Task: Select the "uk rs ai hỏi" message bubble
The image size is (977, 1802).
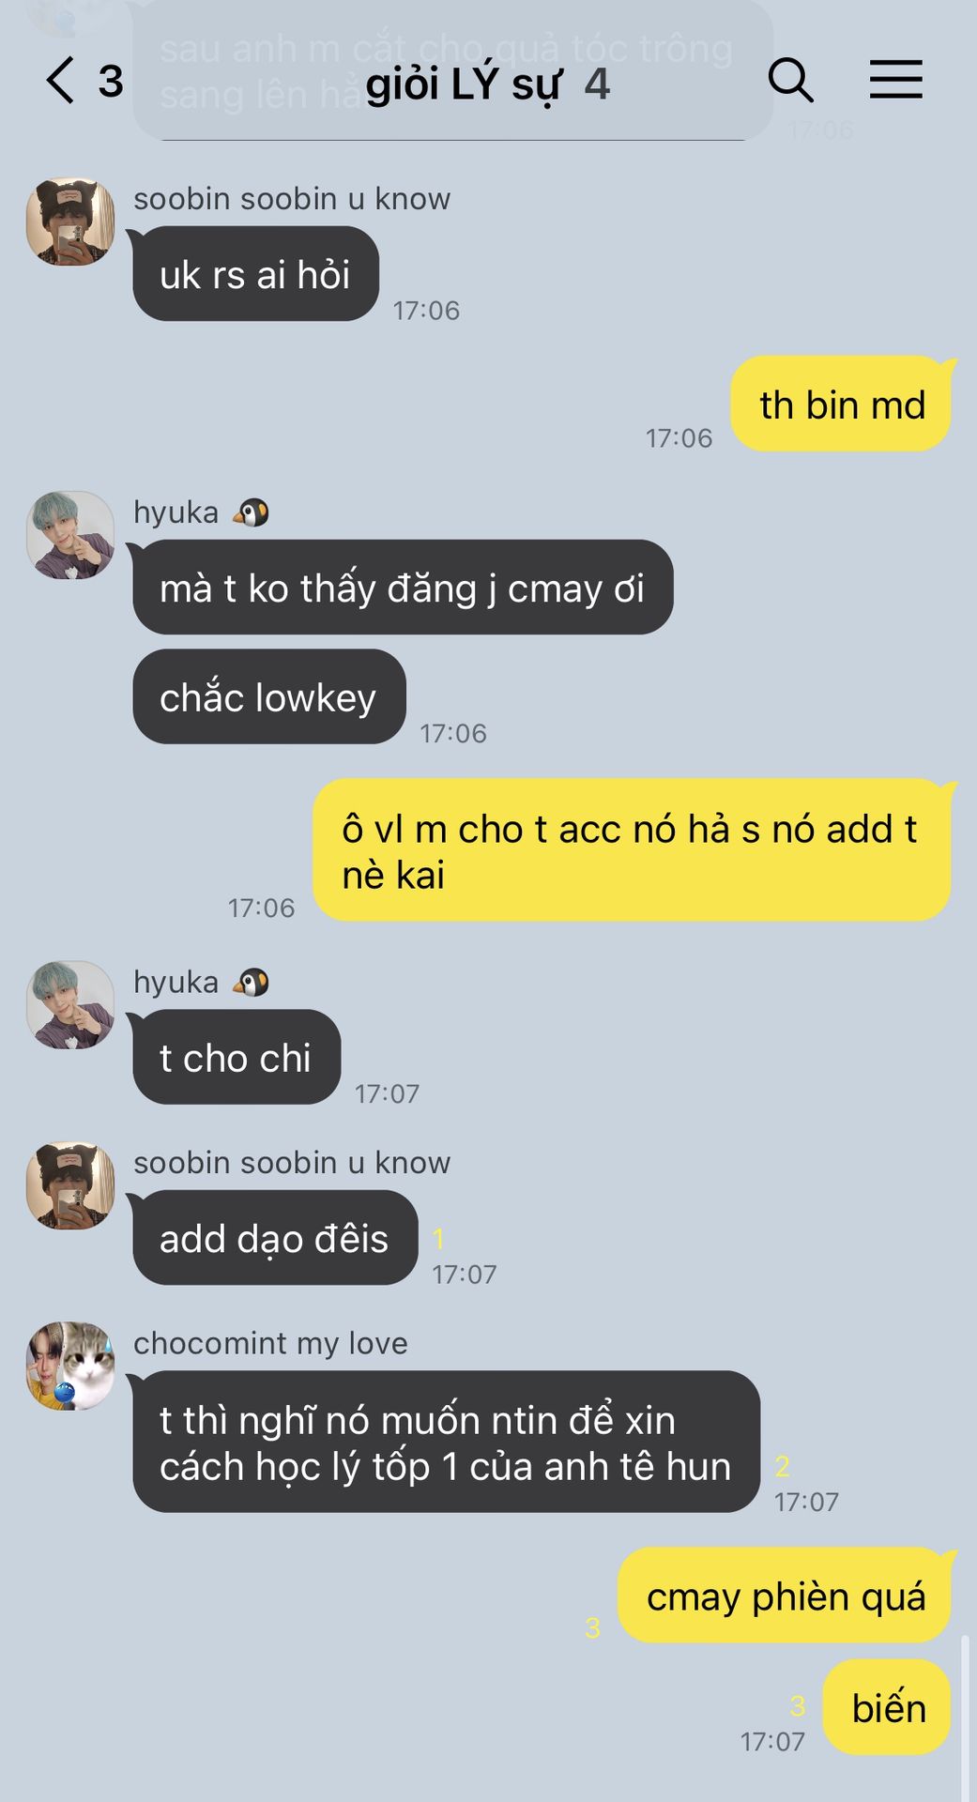Action: tap(255, 274)
